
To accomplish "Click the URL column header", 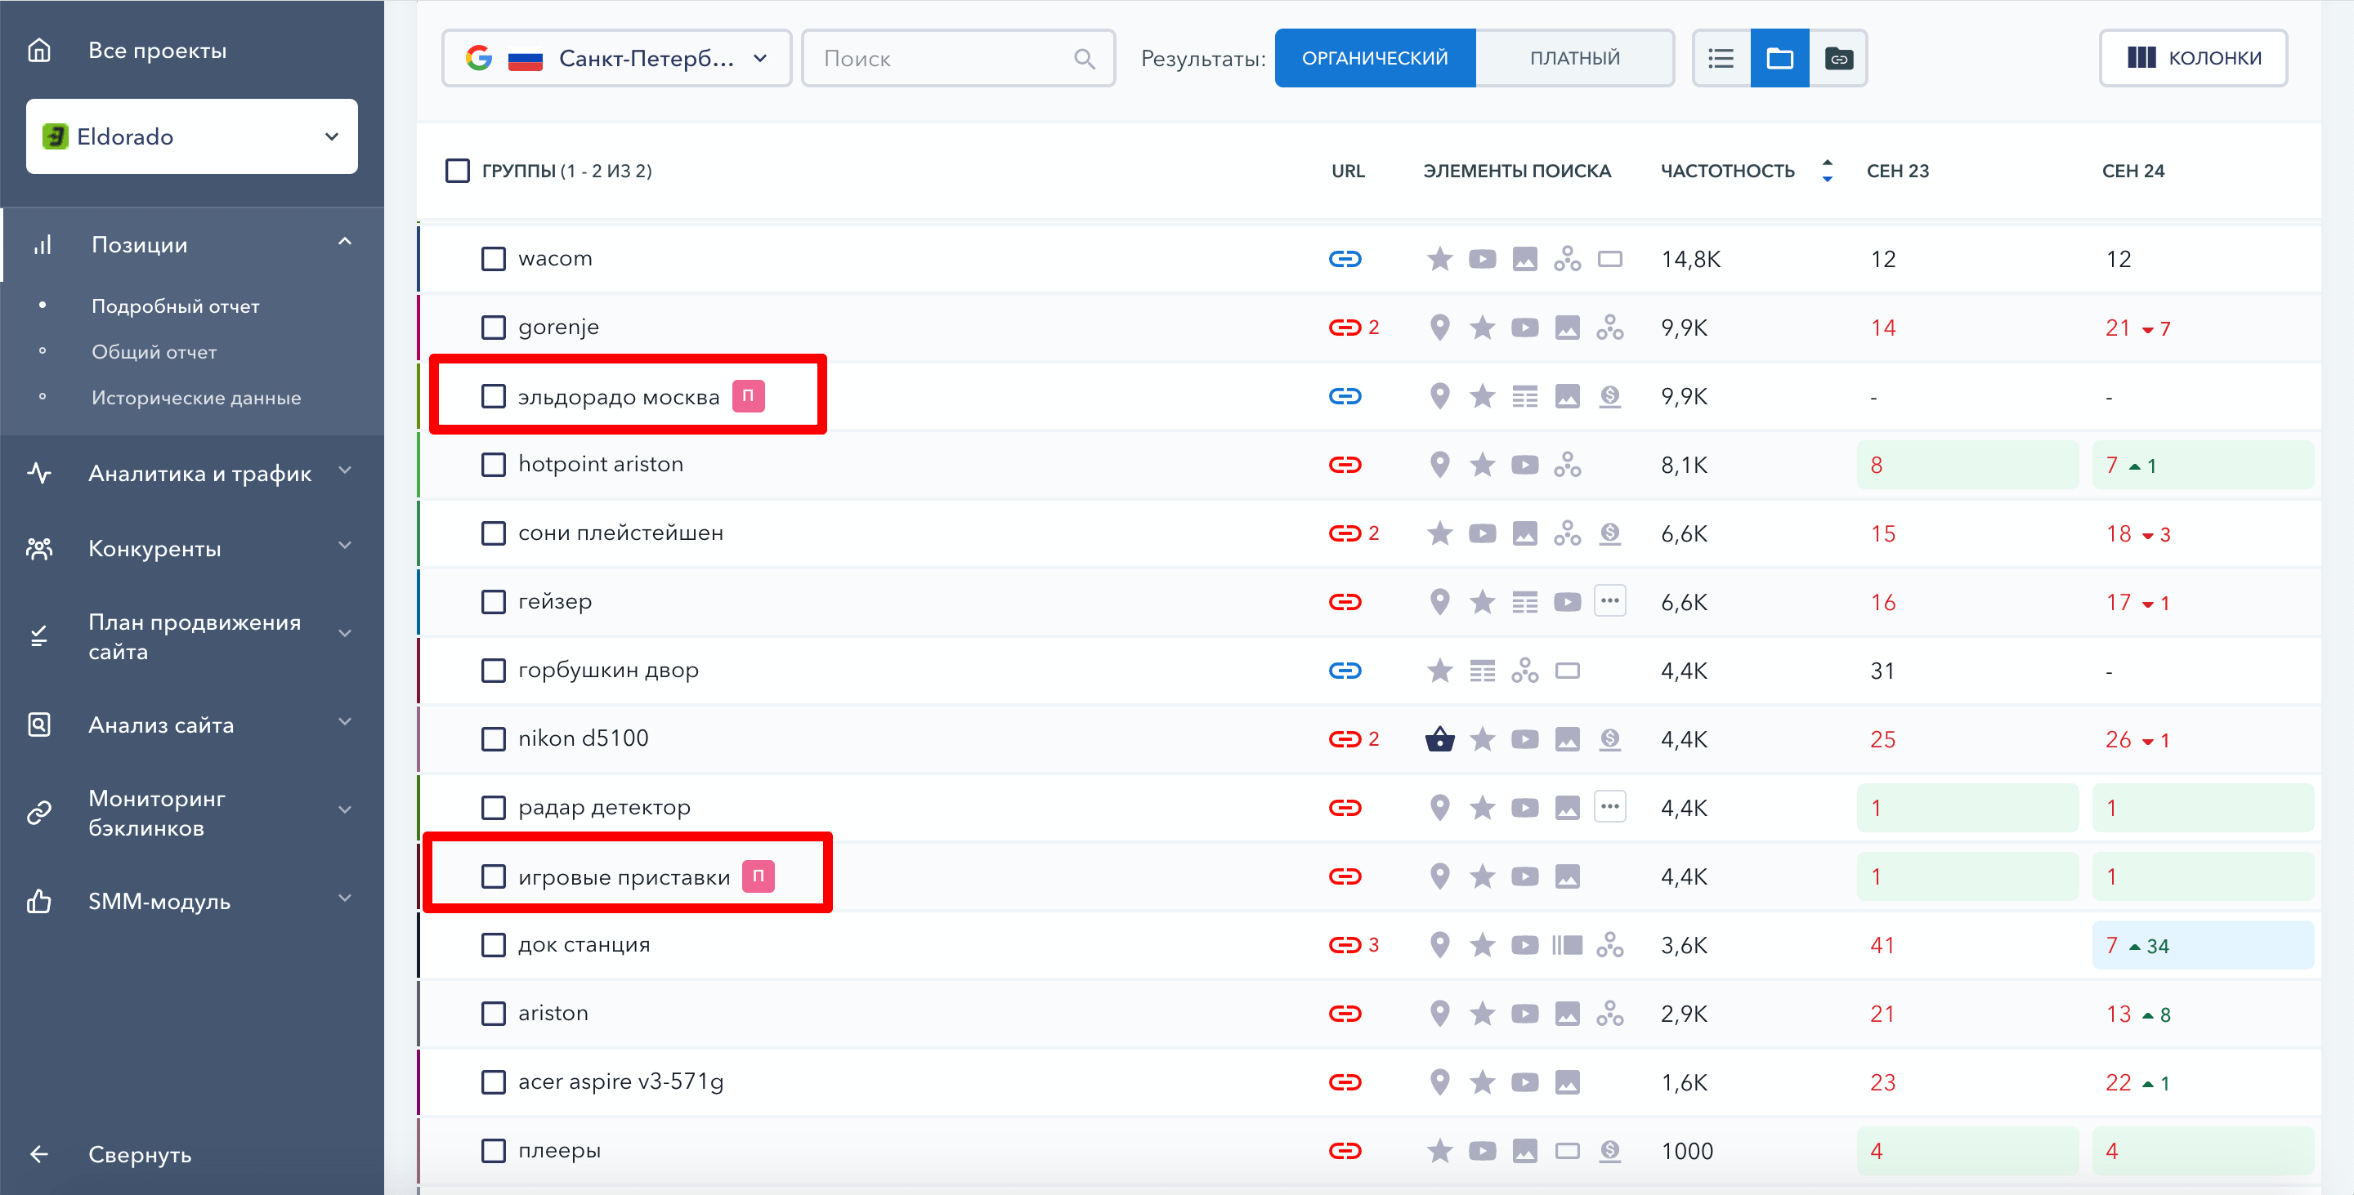I will coord(1348,171).
